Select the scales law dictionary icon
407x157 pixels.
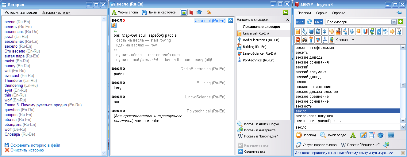pyautogui.click(x=345, y=31)
